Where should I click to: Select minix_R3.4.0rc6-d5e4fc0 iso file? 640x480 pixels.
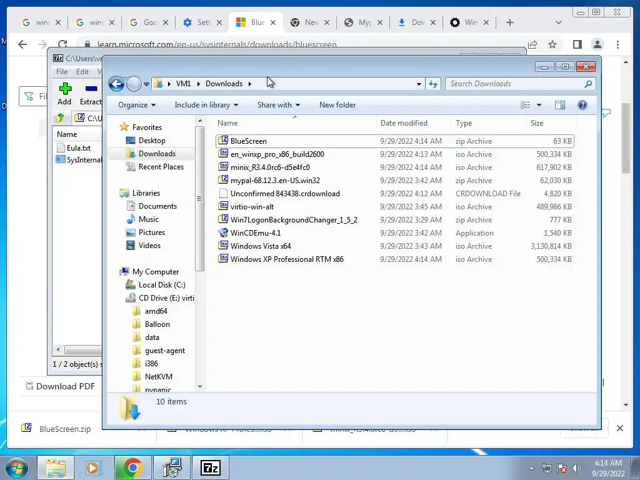point(395,167)
